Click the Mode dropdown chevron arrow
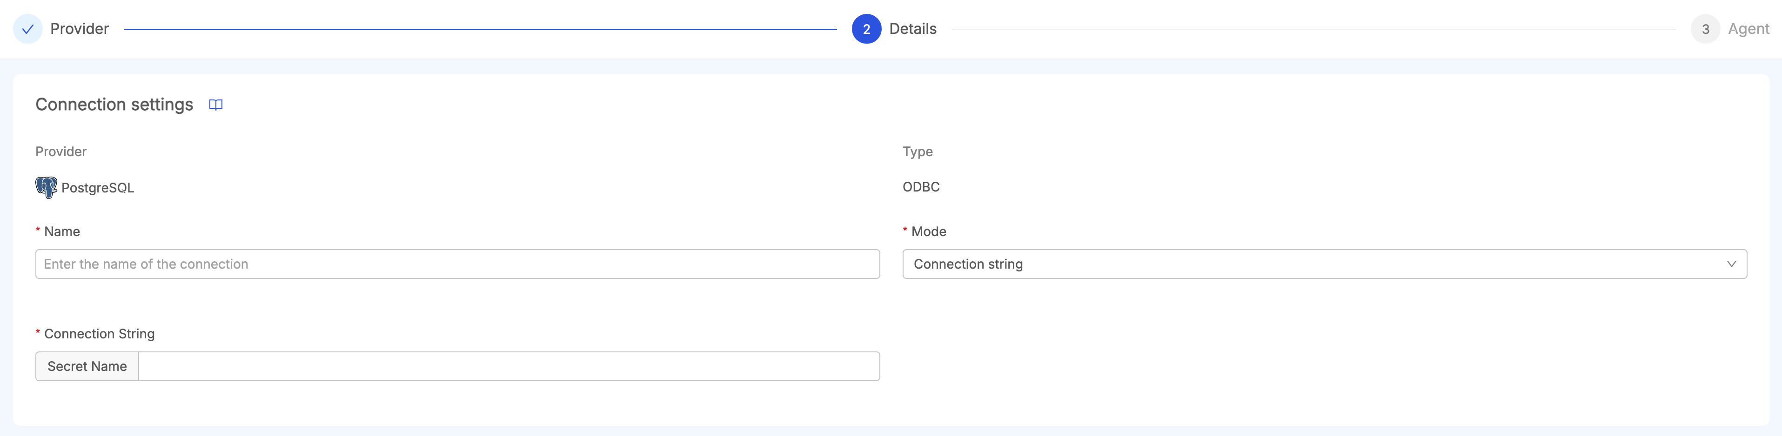 (1732, 263)
